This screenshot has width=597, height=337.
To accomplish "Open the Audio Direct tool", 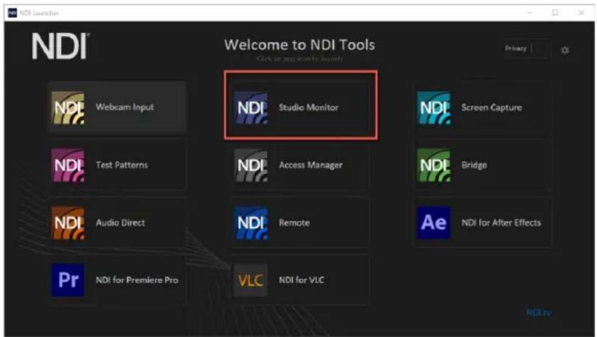I will [117, 222].
